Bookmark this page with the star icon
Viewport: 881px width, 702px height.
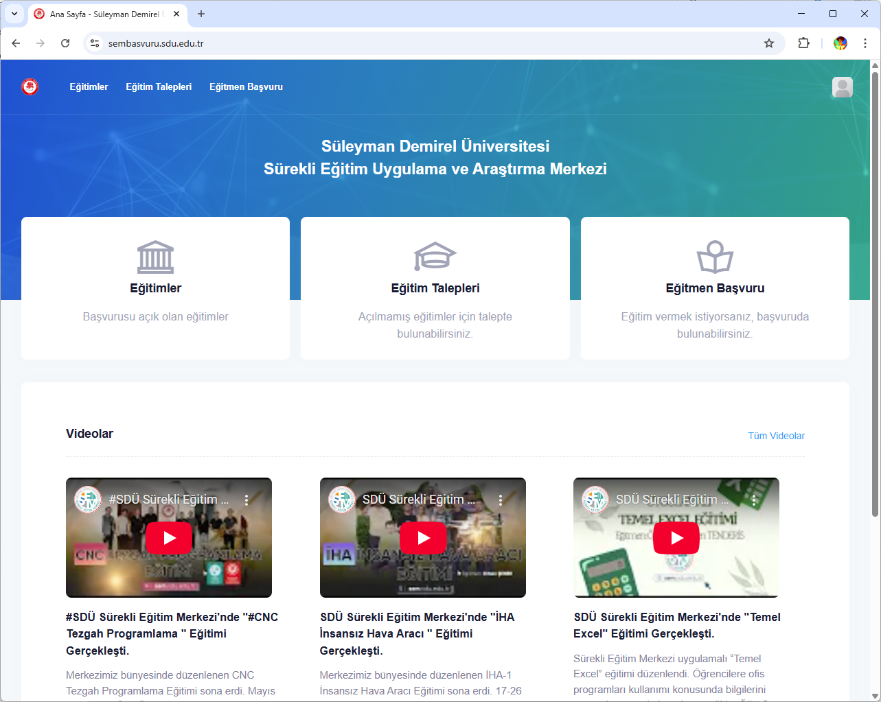[769, 43]
